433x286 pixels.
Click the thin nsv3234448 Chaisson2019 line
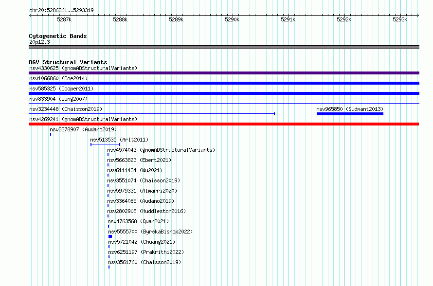152,114
